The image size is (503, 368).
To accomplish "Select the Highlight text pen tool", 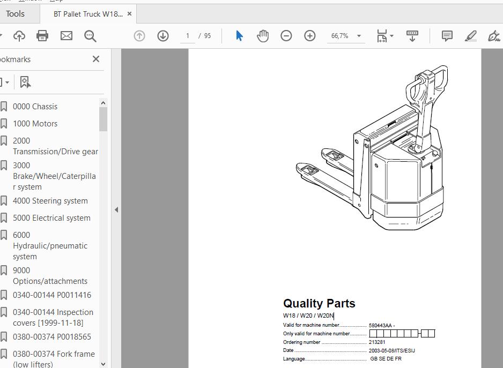I will click(470, 36).
